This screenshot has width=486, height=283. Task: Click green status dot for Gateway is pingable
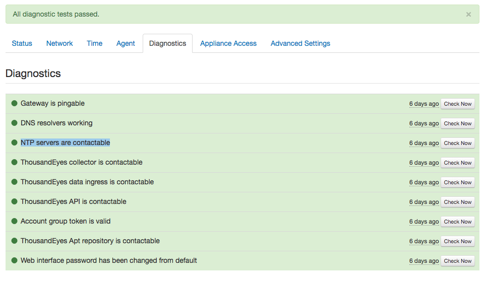[14, 103]
